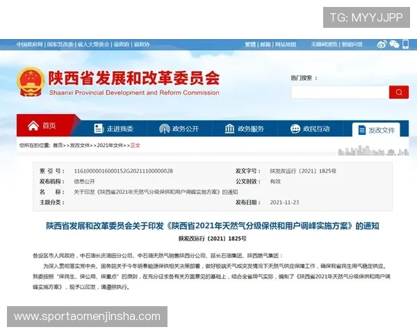Click breadcrumb 发改文件 link
The image size is (417, 334).
80,145
